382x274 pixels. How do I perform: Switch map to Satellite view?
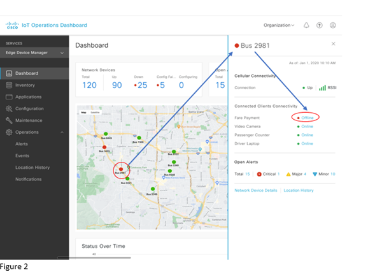click(x=95, y=112)
